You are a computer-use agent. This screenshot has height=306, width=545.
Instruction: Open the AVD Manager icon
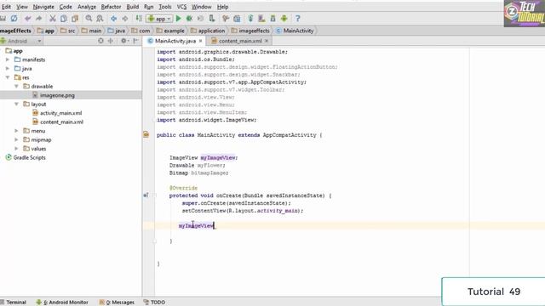click(x=261, y=19)
